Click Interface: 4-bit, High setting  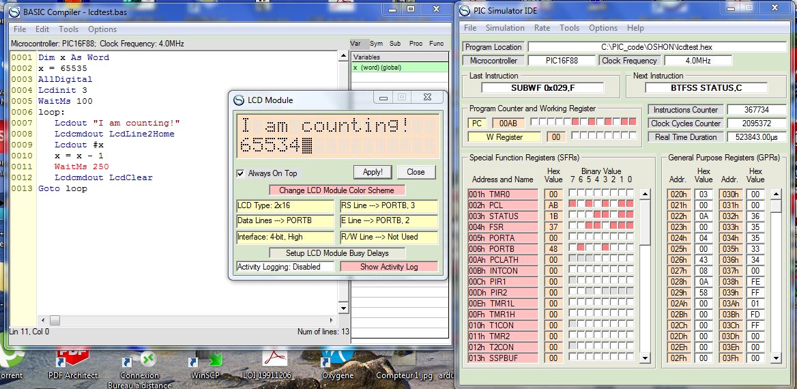pyautogui.click(x=285, y=237)
